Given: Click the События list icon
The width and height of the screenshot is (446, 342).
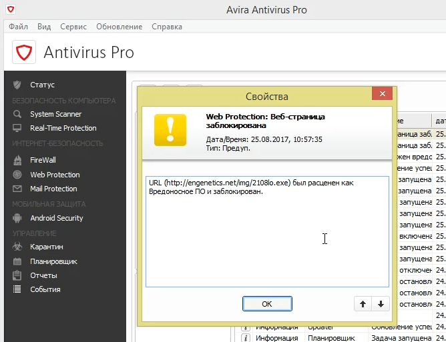Looking at the screenshot, I should coord(17,289).
